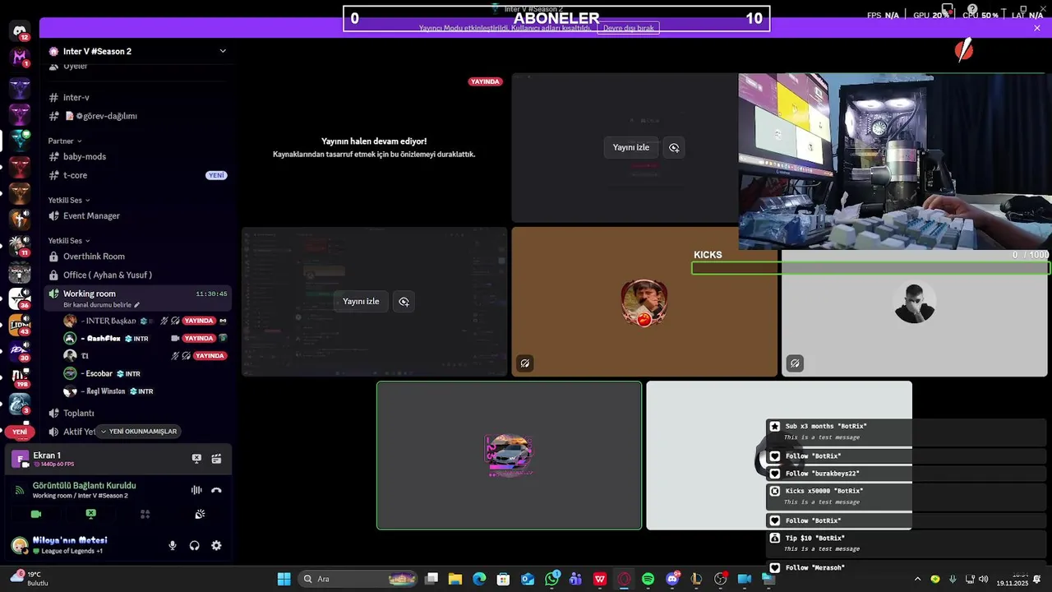Open League of Legends taskbar icon

click(696, 579)
